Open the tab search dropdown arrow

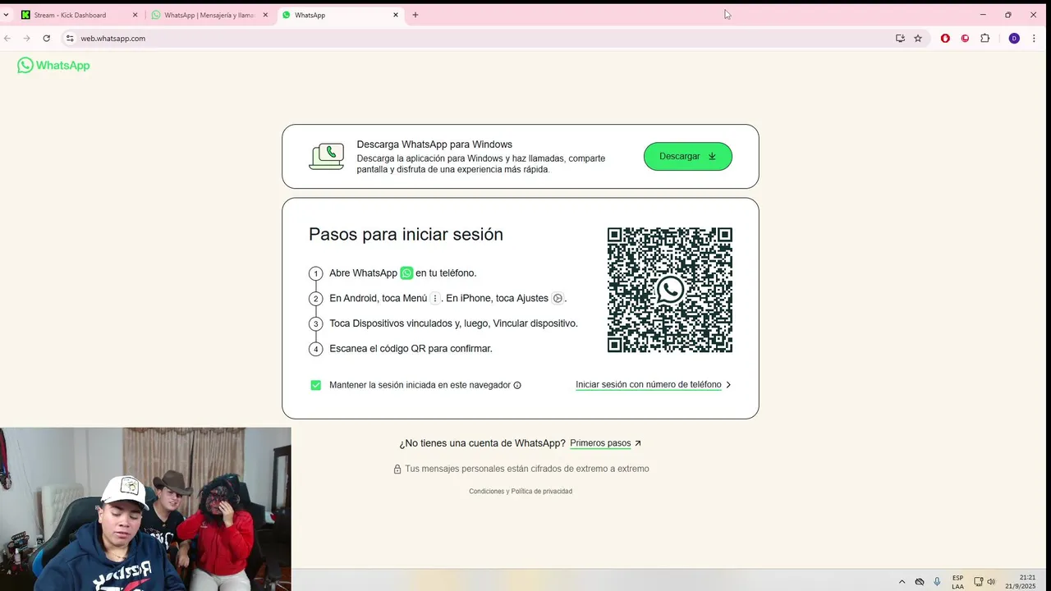click(6, 15)
